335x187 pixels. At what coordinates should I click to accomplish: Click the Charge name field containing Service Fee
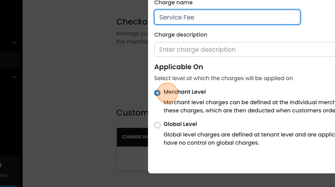click(227, 17)
